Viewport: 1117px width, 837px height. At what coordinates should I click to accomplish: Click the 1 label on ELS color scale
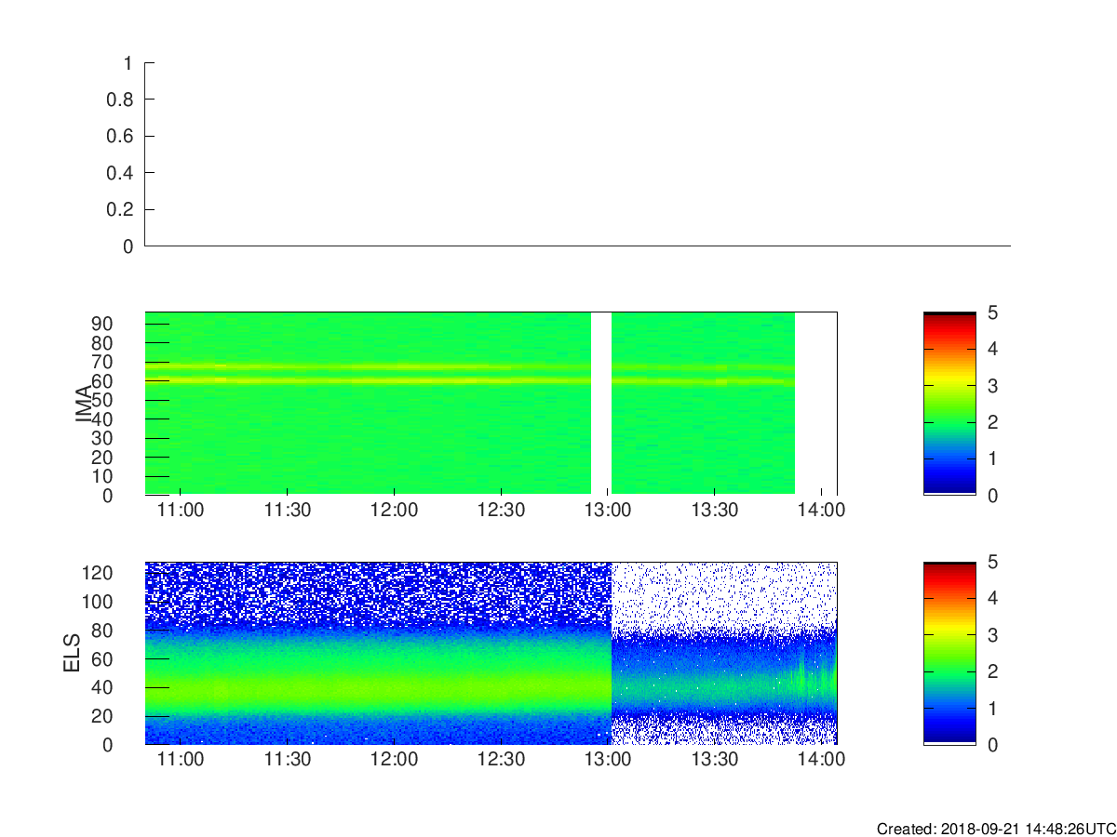(x=991, y=708)
